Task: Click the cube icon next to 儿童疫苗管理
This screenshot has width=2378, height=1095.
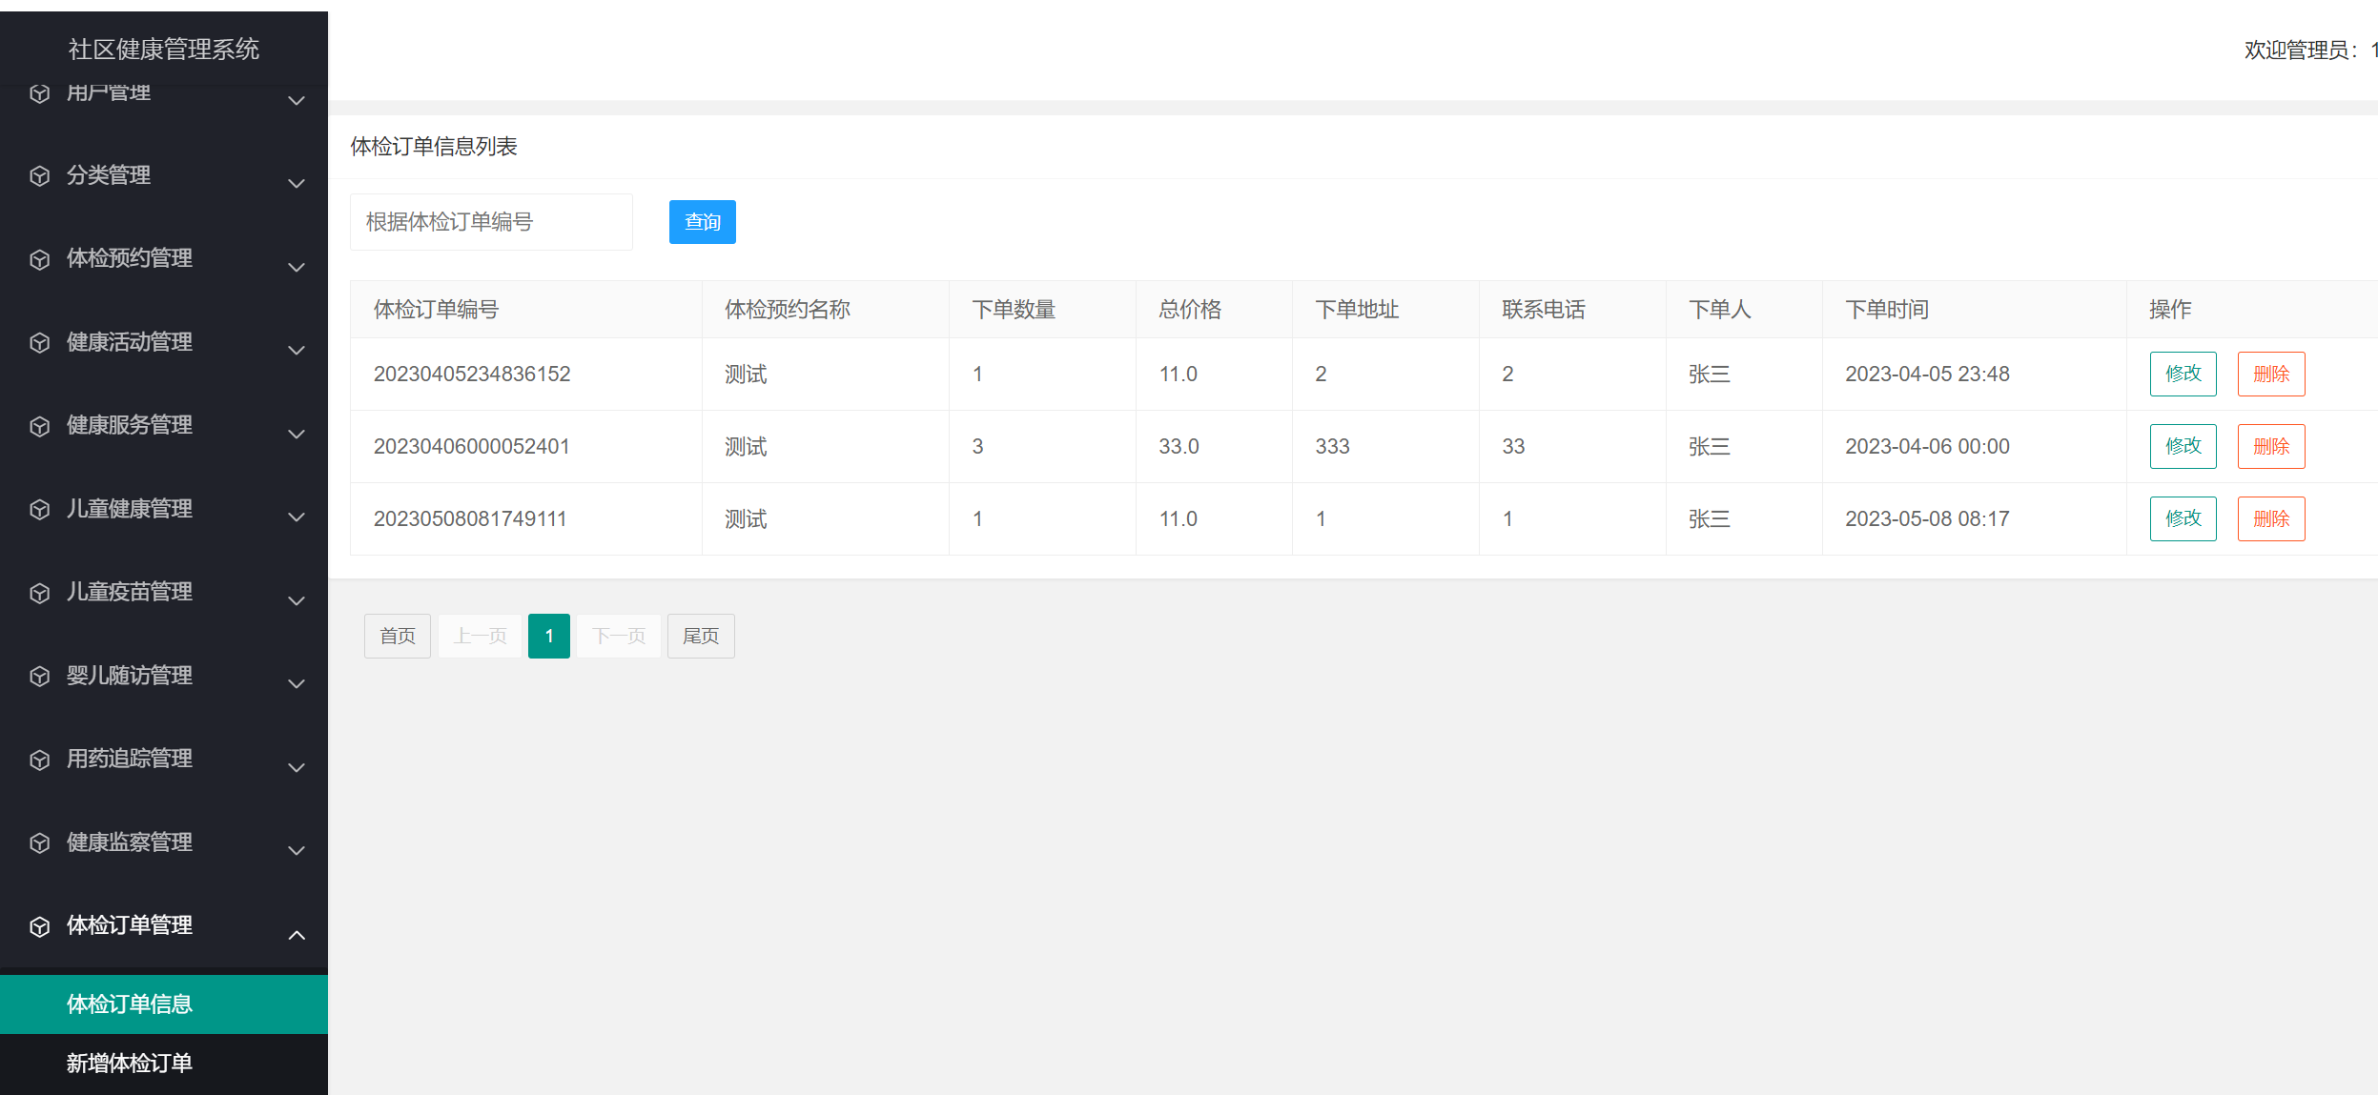Action: tap(39, 593)
